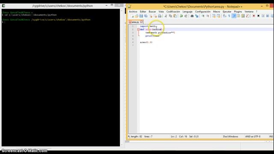Open the Vista menu

pos(161,12)
